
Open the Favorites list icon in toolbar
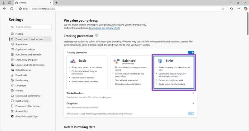coord(231,9)
